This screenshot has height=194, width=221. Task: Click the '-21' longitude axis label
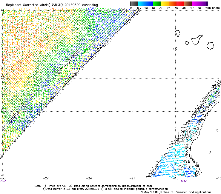[x=132, y=178]
